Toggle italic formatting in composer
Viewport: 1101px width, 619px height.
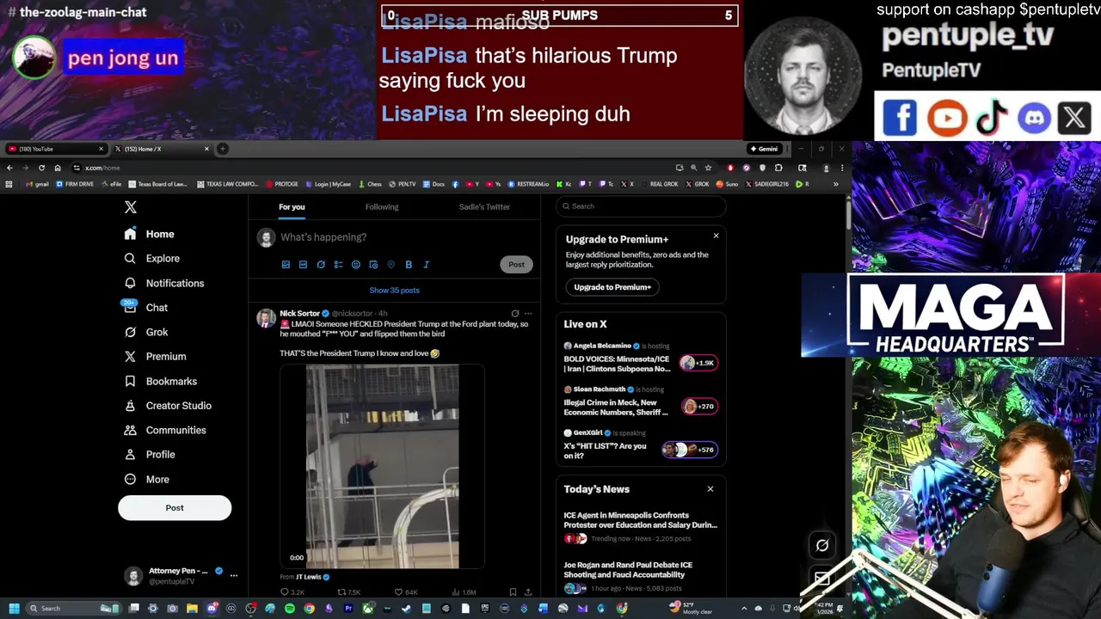426,265
